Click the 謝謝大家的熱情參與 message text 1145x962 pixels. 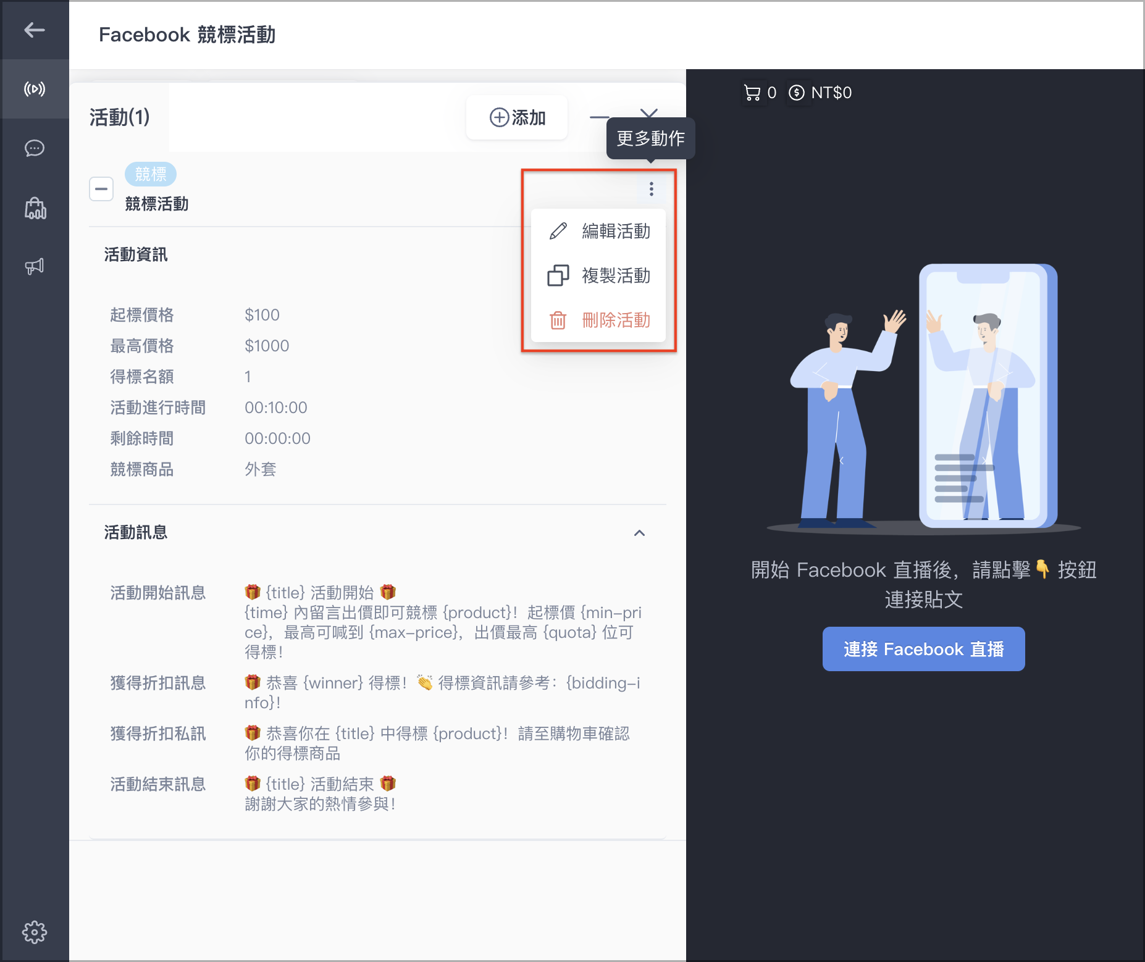[x=320, y=804]
